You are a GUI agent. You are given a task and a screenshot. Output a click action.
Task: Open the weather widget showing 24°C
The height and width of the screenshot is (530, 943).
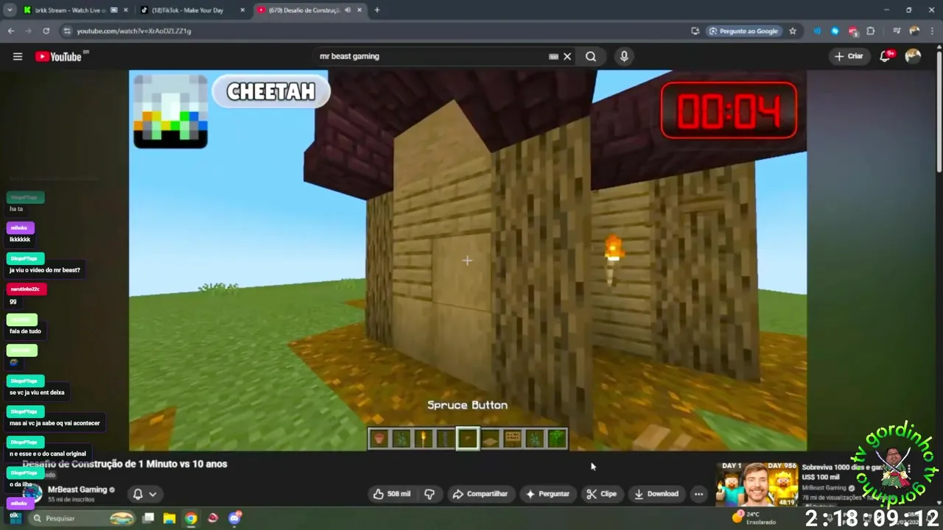click(x=754, y=517)
